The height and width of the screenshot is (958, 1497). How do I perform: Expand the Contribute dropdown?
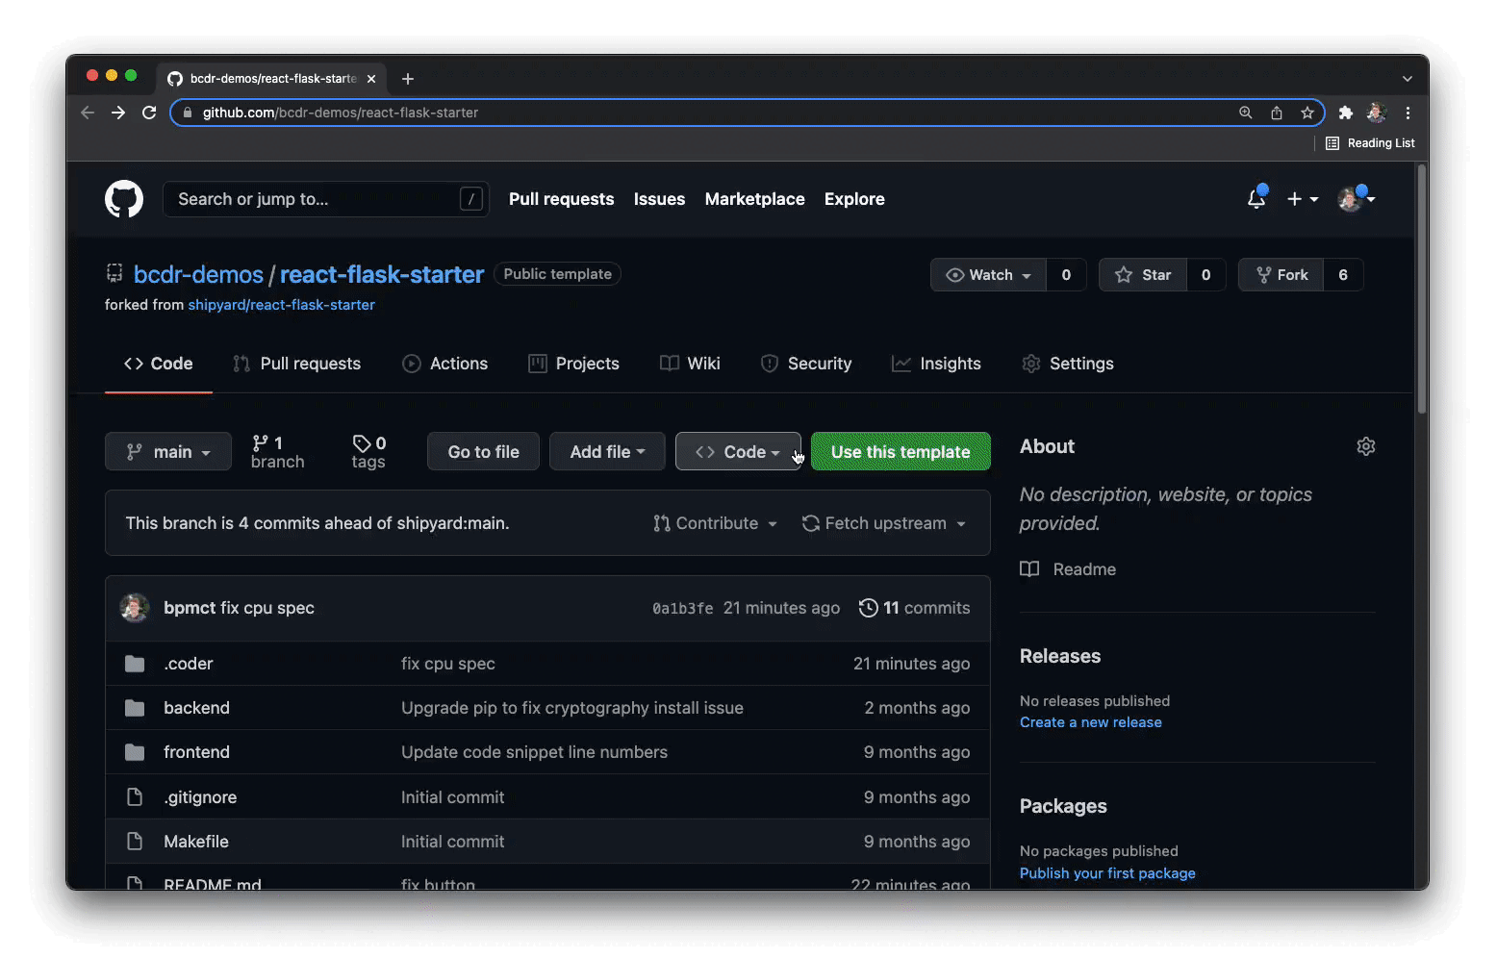click(x=715, y=523)
